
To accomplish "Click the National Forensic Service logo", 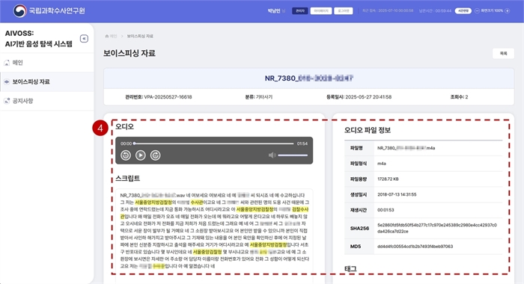I will [x=49, y=10].
